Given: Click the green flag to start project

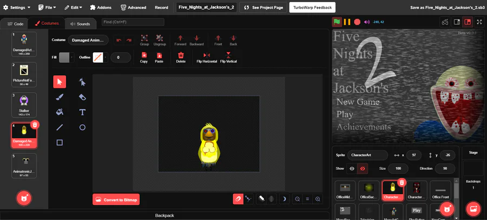Looking at the screenshot, I should click(x=337, y=22).
